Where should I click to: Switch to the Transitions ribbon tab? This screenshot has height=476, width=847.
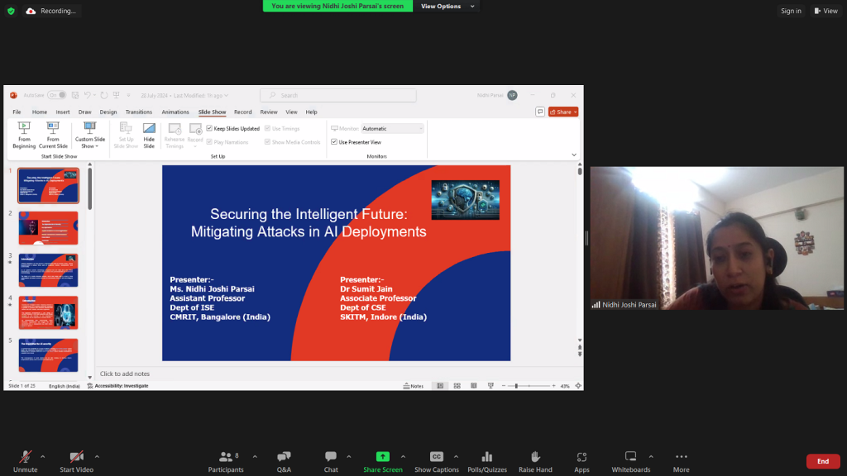(x=139, y=112)
